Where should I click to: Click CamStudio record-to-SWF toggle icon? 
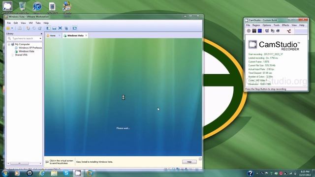(x=289, y=31)
